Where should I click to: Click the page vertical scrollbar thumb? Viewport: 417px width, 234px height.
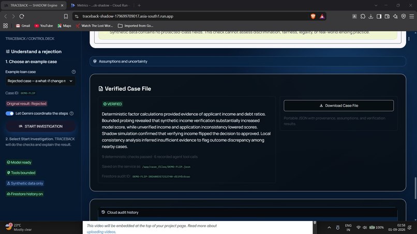[x=415, y=188]
